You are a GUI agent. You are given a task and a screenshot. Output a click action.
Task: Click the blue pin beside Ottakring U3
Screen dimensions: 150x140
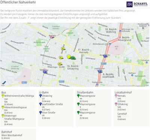tap(40, 96)
